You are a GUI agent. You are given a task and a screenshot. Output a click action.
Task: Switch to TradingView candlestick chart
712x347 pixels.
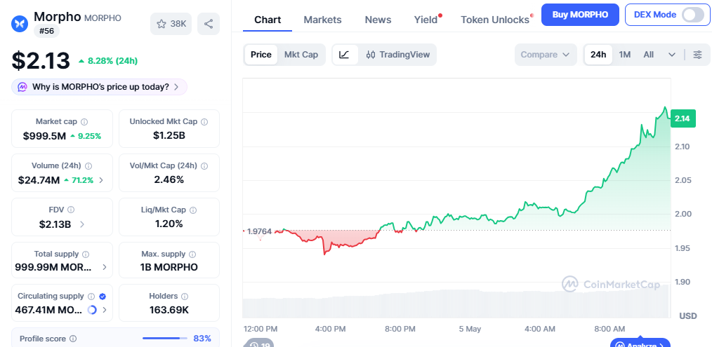click(397, 55)
